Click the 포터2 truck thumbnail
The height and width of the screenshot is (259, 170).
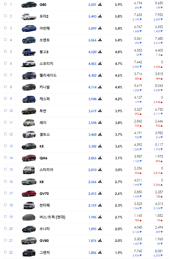point(29,17)
